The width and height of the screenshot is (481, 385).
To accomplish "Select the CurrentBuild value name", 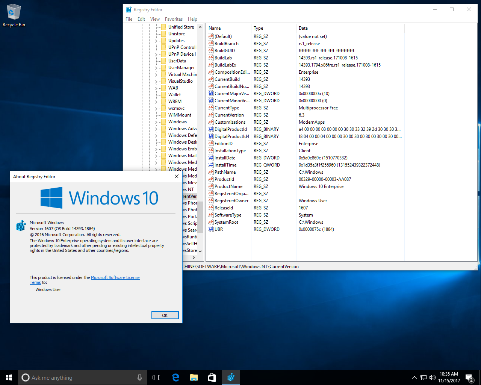I will (227, 79).
